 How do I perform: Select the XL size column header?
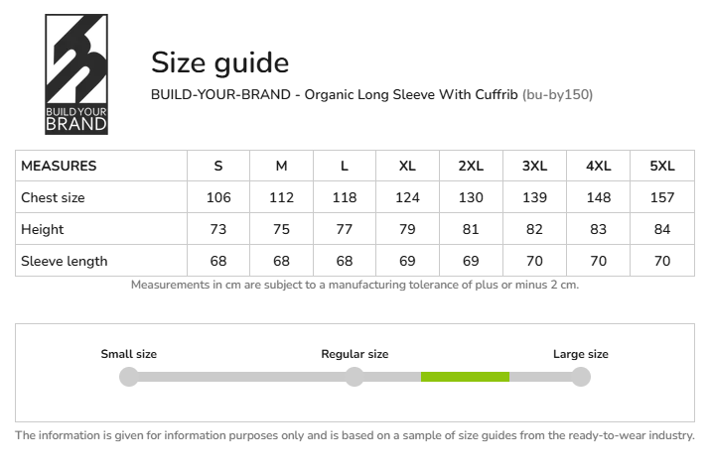[407, 166]
